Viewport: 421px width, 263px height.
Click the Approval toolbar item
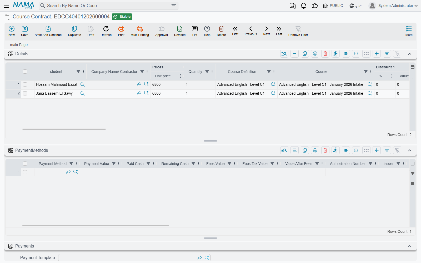162,31
